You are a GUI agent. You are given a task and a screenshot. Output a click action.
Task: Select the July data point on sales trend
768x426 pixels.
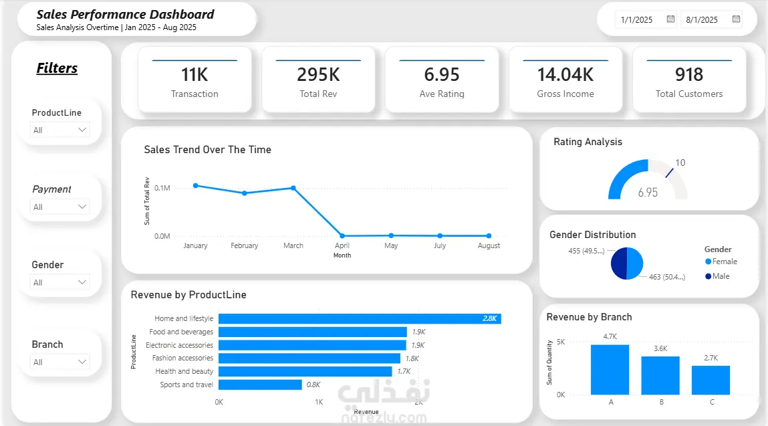(440, 236)
